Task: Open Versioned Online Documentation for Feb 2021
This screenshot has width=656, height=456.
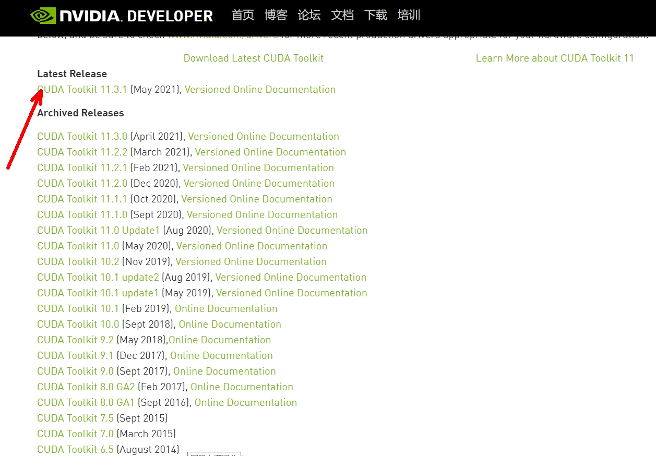Action: tap(258, 167)
